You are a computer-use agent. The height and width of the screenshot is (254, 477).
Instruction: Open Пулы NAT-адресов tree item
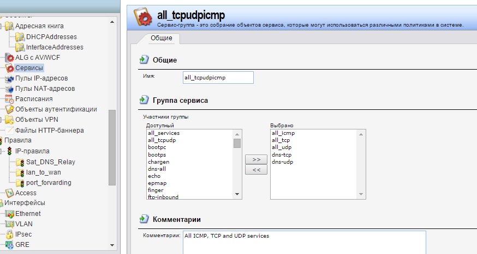(45, 89)
